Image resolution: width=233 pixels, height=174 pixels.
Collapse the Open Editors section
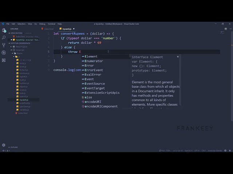coord(16,33)
